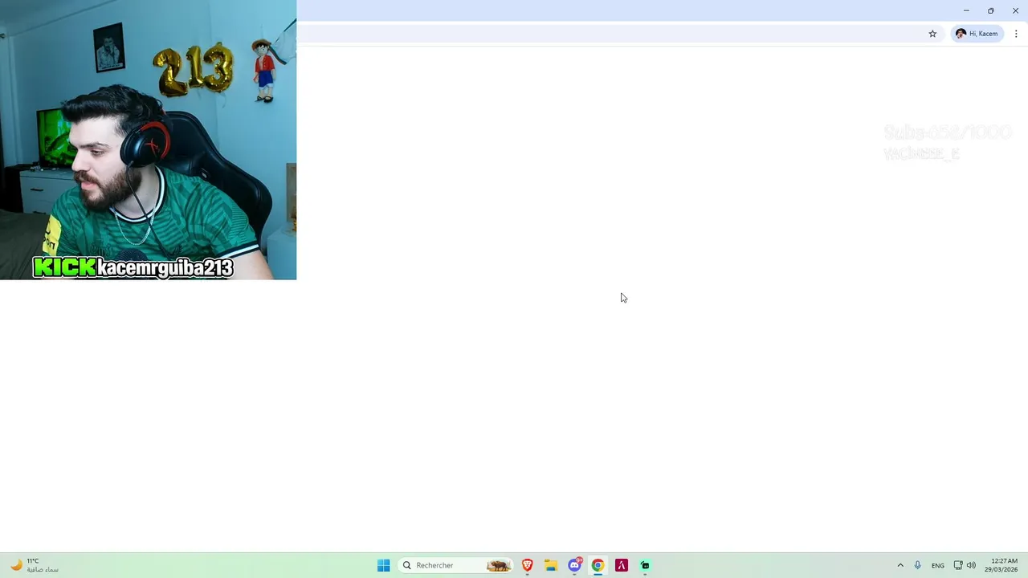Click the microphone tray icon
Screen dimensions: 1028x578
918,565
